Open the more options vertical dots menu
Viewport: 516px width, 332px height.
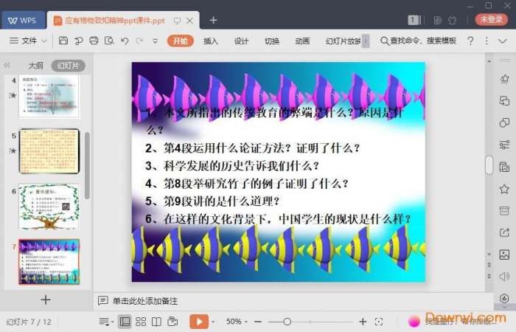click(x=487, y=41)
